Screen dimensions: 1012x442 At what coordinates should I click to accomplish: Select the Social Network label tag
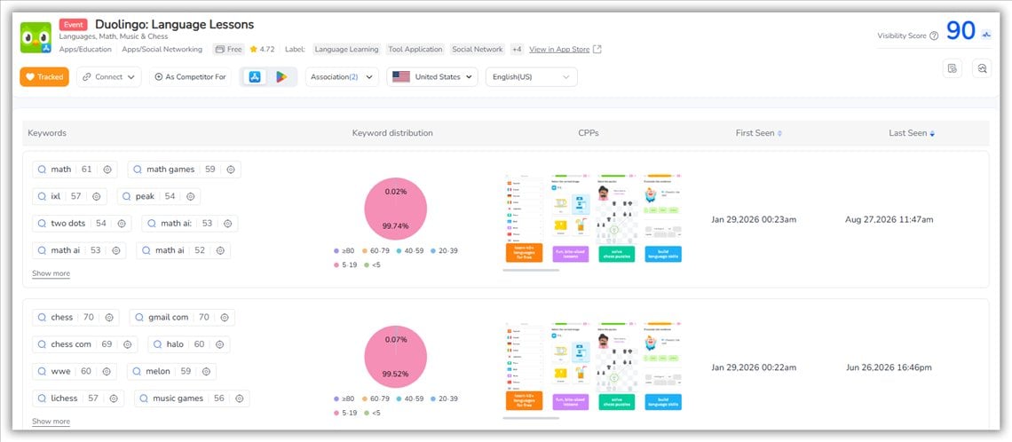[x=477, y=49]
